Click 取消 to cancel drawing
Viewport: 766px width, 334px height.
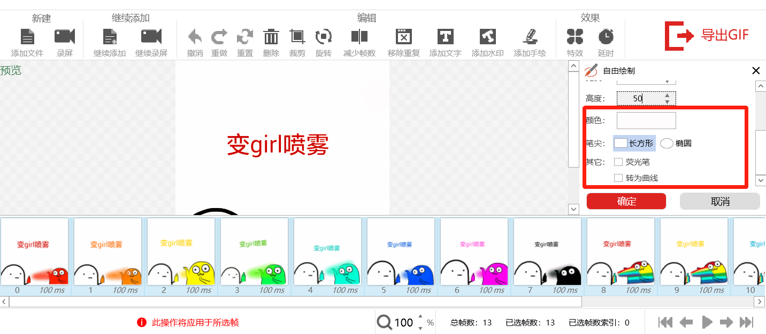(720, 201)
